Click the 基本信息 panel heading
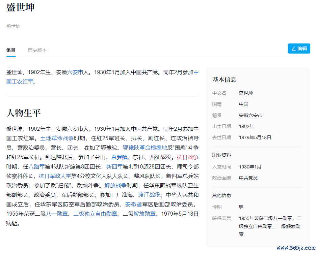This screenshot has height=253, width=318. pyautogui.click(x=224, y=80)
